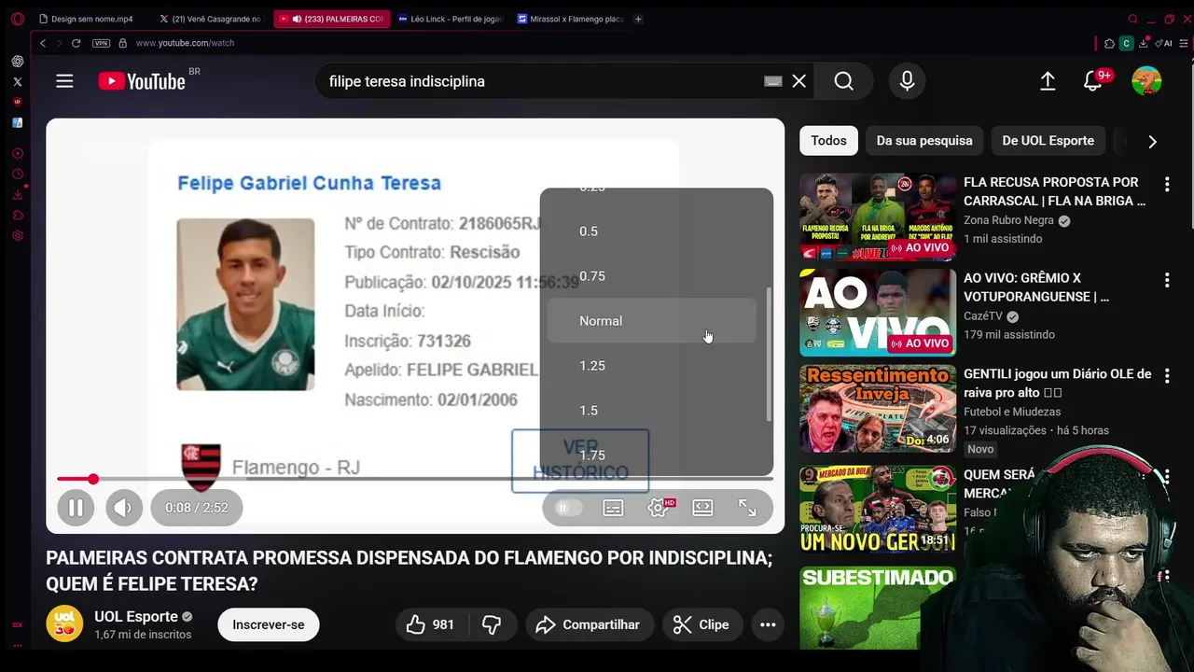Reload the YouTube page
1194x672 pixels.
pos(76,43)
